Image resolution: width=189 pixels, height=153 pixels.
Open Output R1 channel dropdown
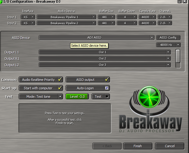pyautogui.click(x=105, y=59)
